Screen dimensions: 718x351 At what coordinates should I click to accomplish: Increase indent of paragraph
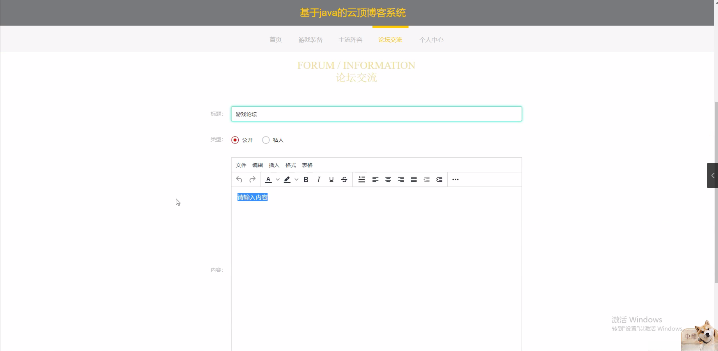click(x=439, y=179)
